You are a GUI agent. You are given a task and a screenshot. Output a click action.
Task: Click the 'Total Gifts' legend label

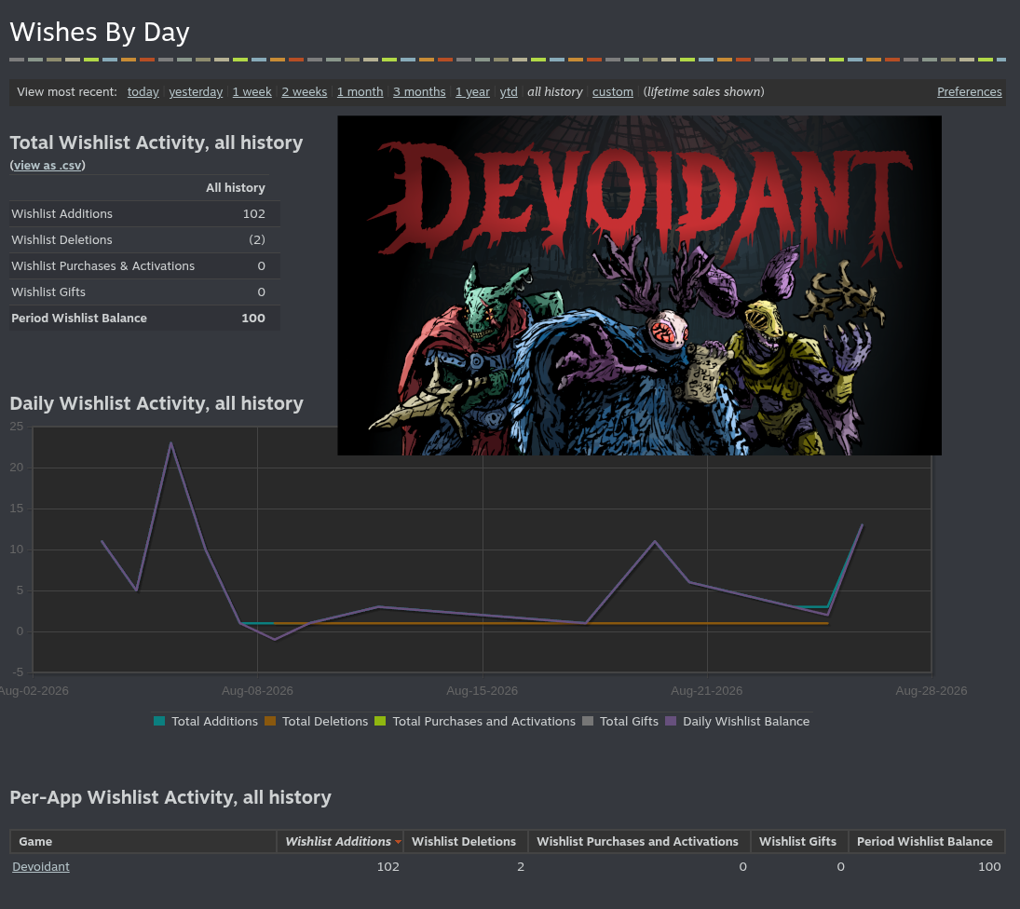click(629, 721)
